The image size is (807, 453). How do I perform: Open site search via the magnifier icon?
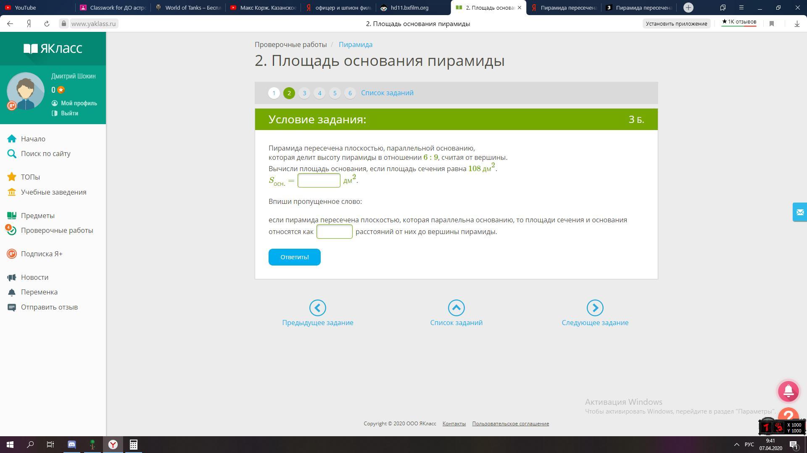tap(12, 154)
